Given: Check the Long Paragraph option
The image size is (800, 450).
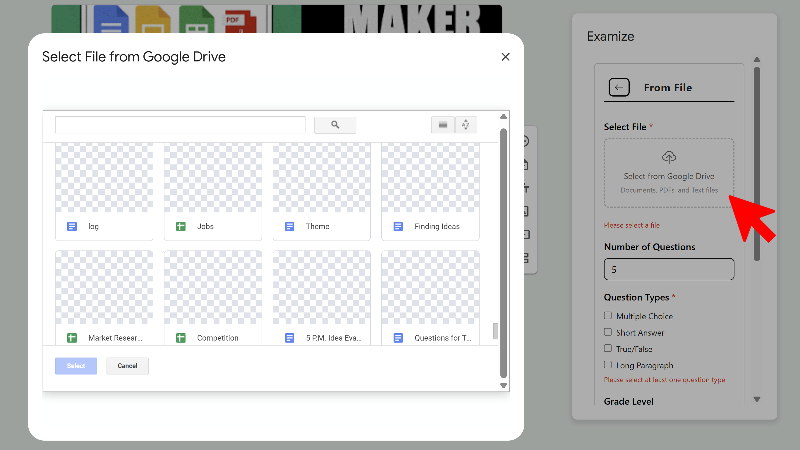Looking at the screenshot, I should coord(607,365).
